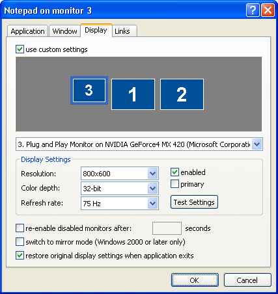The width and height of the screenshot is (278, 294).
Task: Select monitor 3 icon in display layout
Action: click(89, 90)
